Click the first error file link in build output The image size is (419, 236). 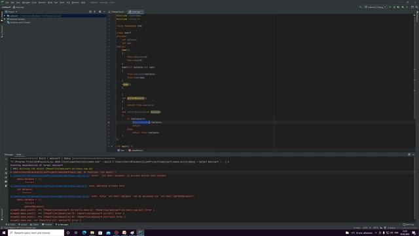[x=50, y=176]
